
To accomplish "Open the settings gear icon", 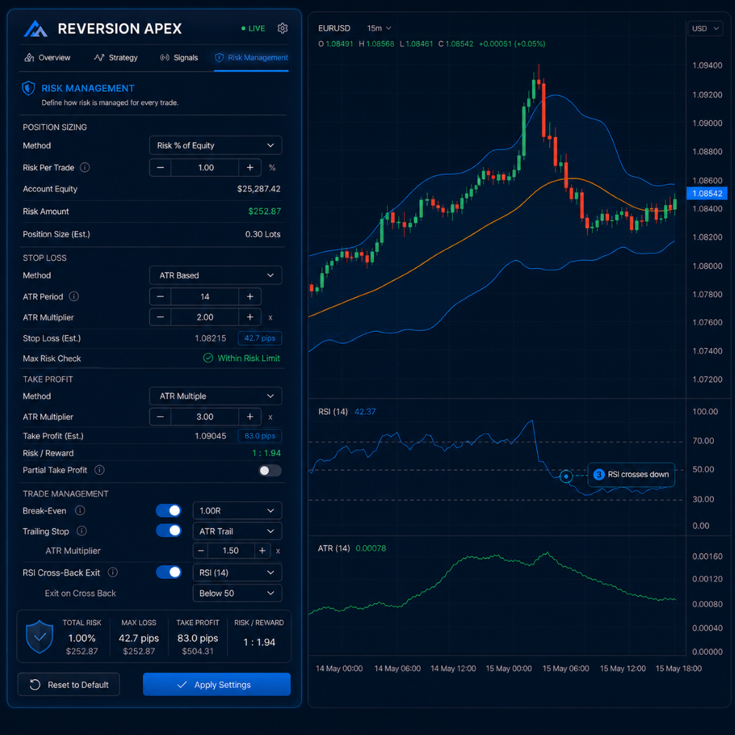I will 282,28.
